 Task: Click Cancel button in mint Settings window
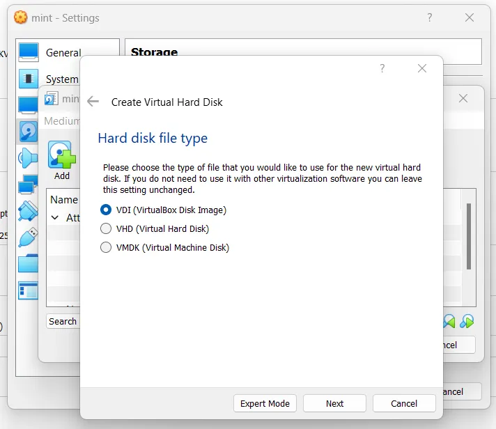click(x=462, y=391)
